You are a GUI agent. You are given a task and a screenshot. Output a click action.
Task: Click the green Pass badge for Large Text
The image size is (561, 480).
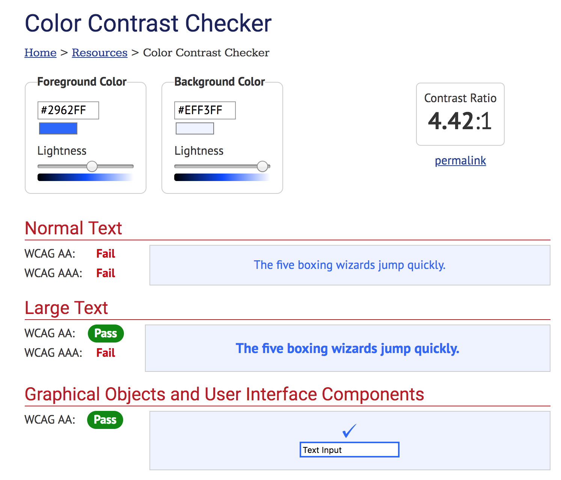106,333
